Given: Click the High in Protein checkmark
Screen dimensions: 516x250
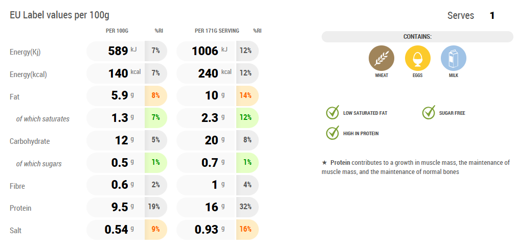Looking at the screenshot, I should 333,133.
